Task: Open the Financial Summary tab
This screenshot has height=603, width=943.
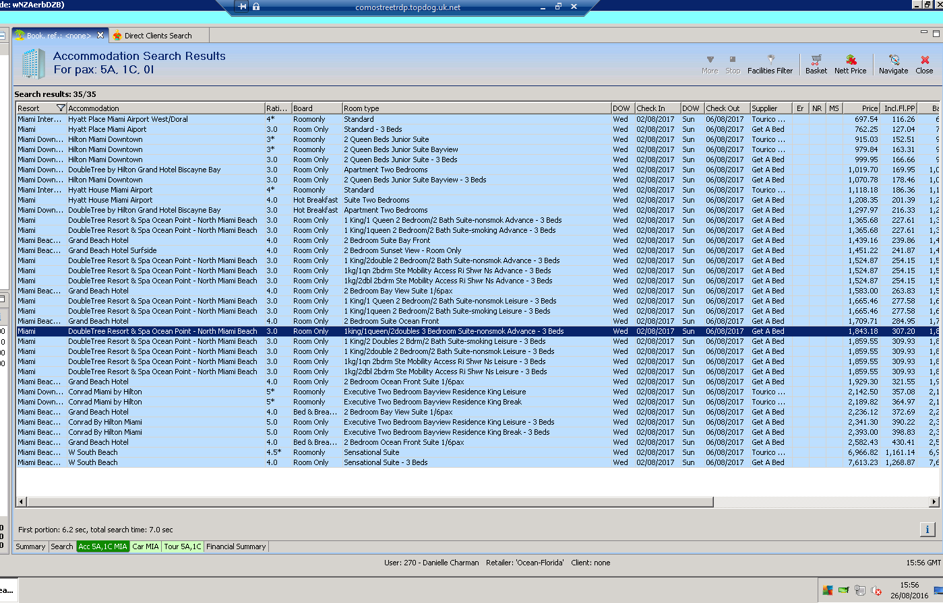Action: [x=236, y=546]
